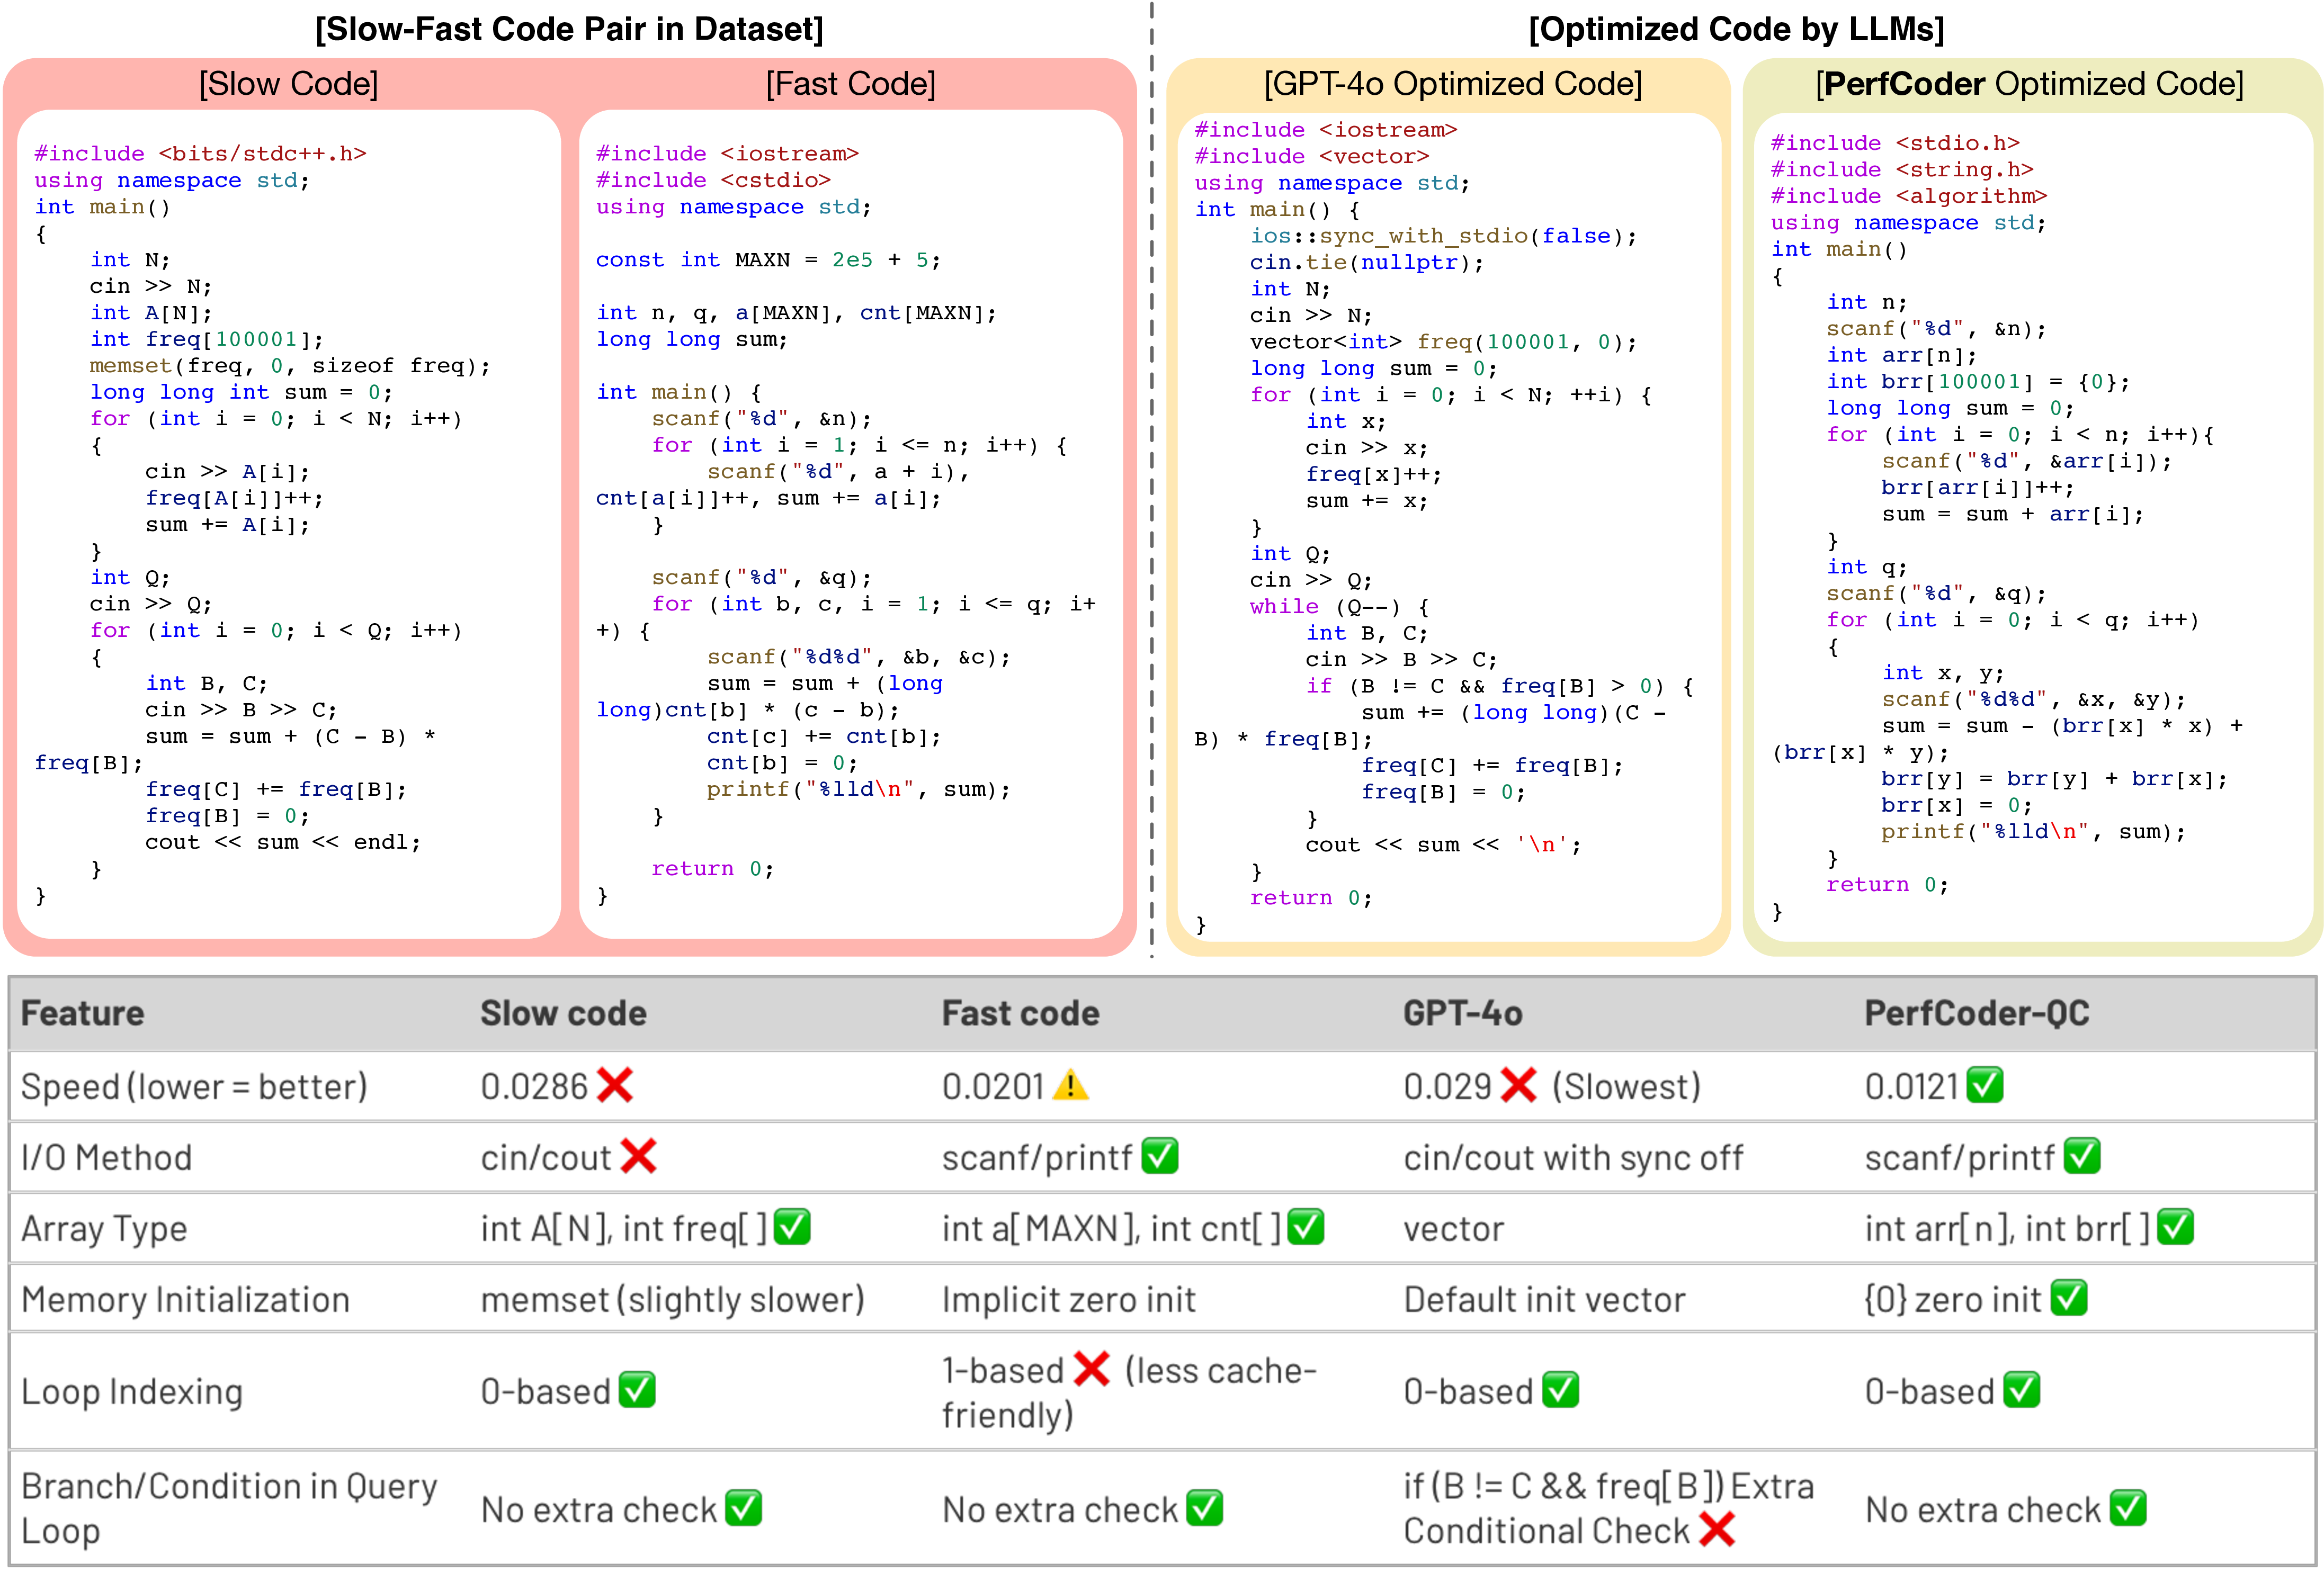Click the PerfCoder-QC column header

pos(1976,1013)
